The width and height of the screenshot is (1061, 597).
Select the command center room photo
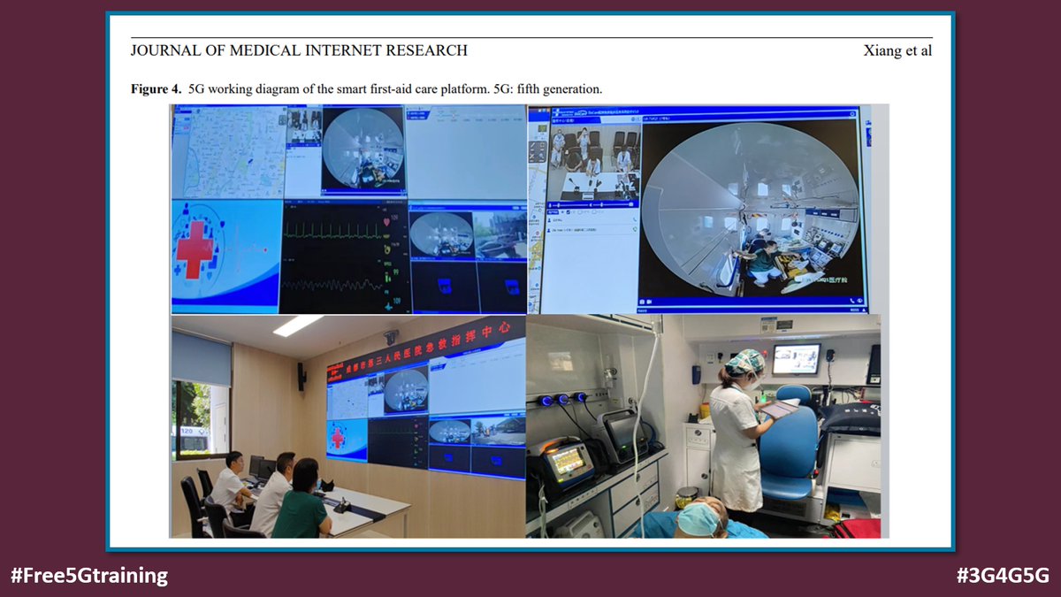coord(347,426)
